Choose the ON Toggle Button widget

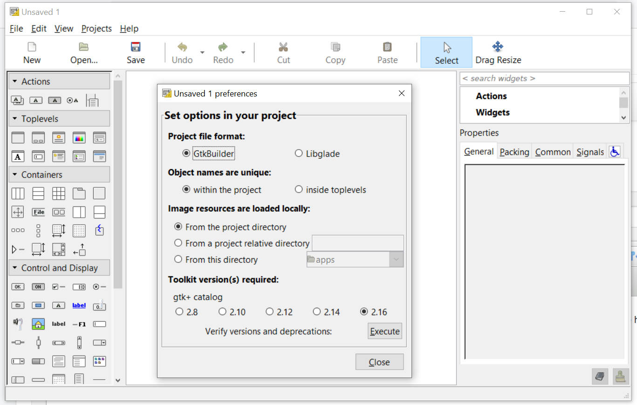[x=38, y=287]
